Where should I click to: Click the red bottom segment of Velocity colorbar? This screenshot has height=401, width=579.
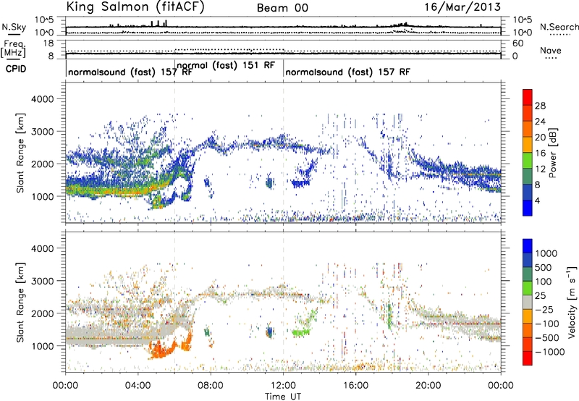tap(528, 358)
